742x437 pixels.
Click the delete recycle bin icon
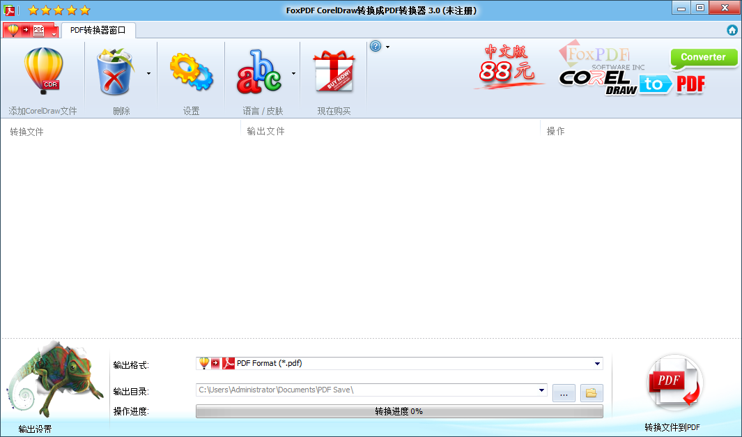click(114, 72)
